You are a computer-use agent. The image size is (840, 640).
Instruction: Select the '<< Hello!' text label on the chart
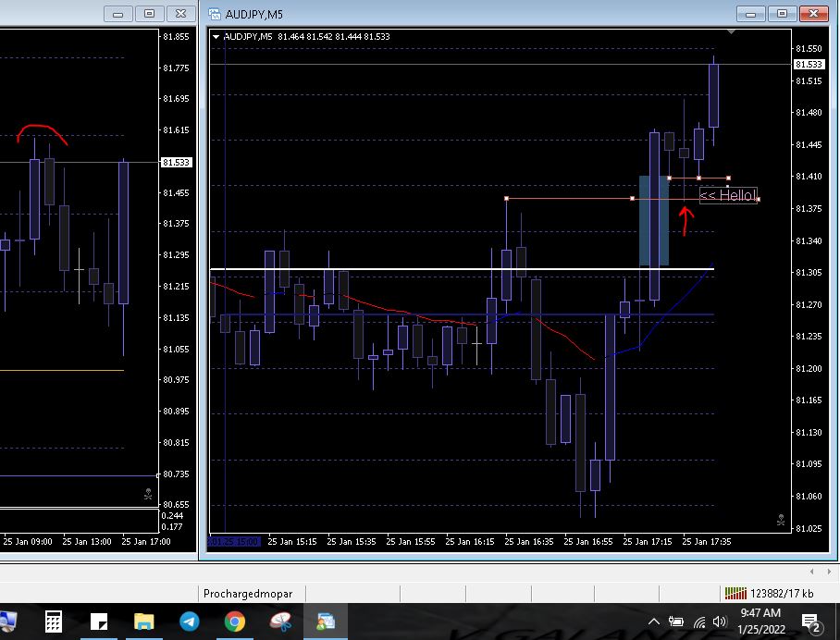(x=727, y=195)
